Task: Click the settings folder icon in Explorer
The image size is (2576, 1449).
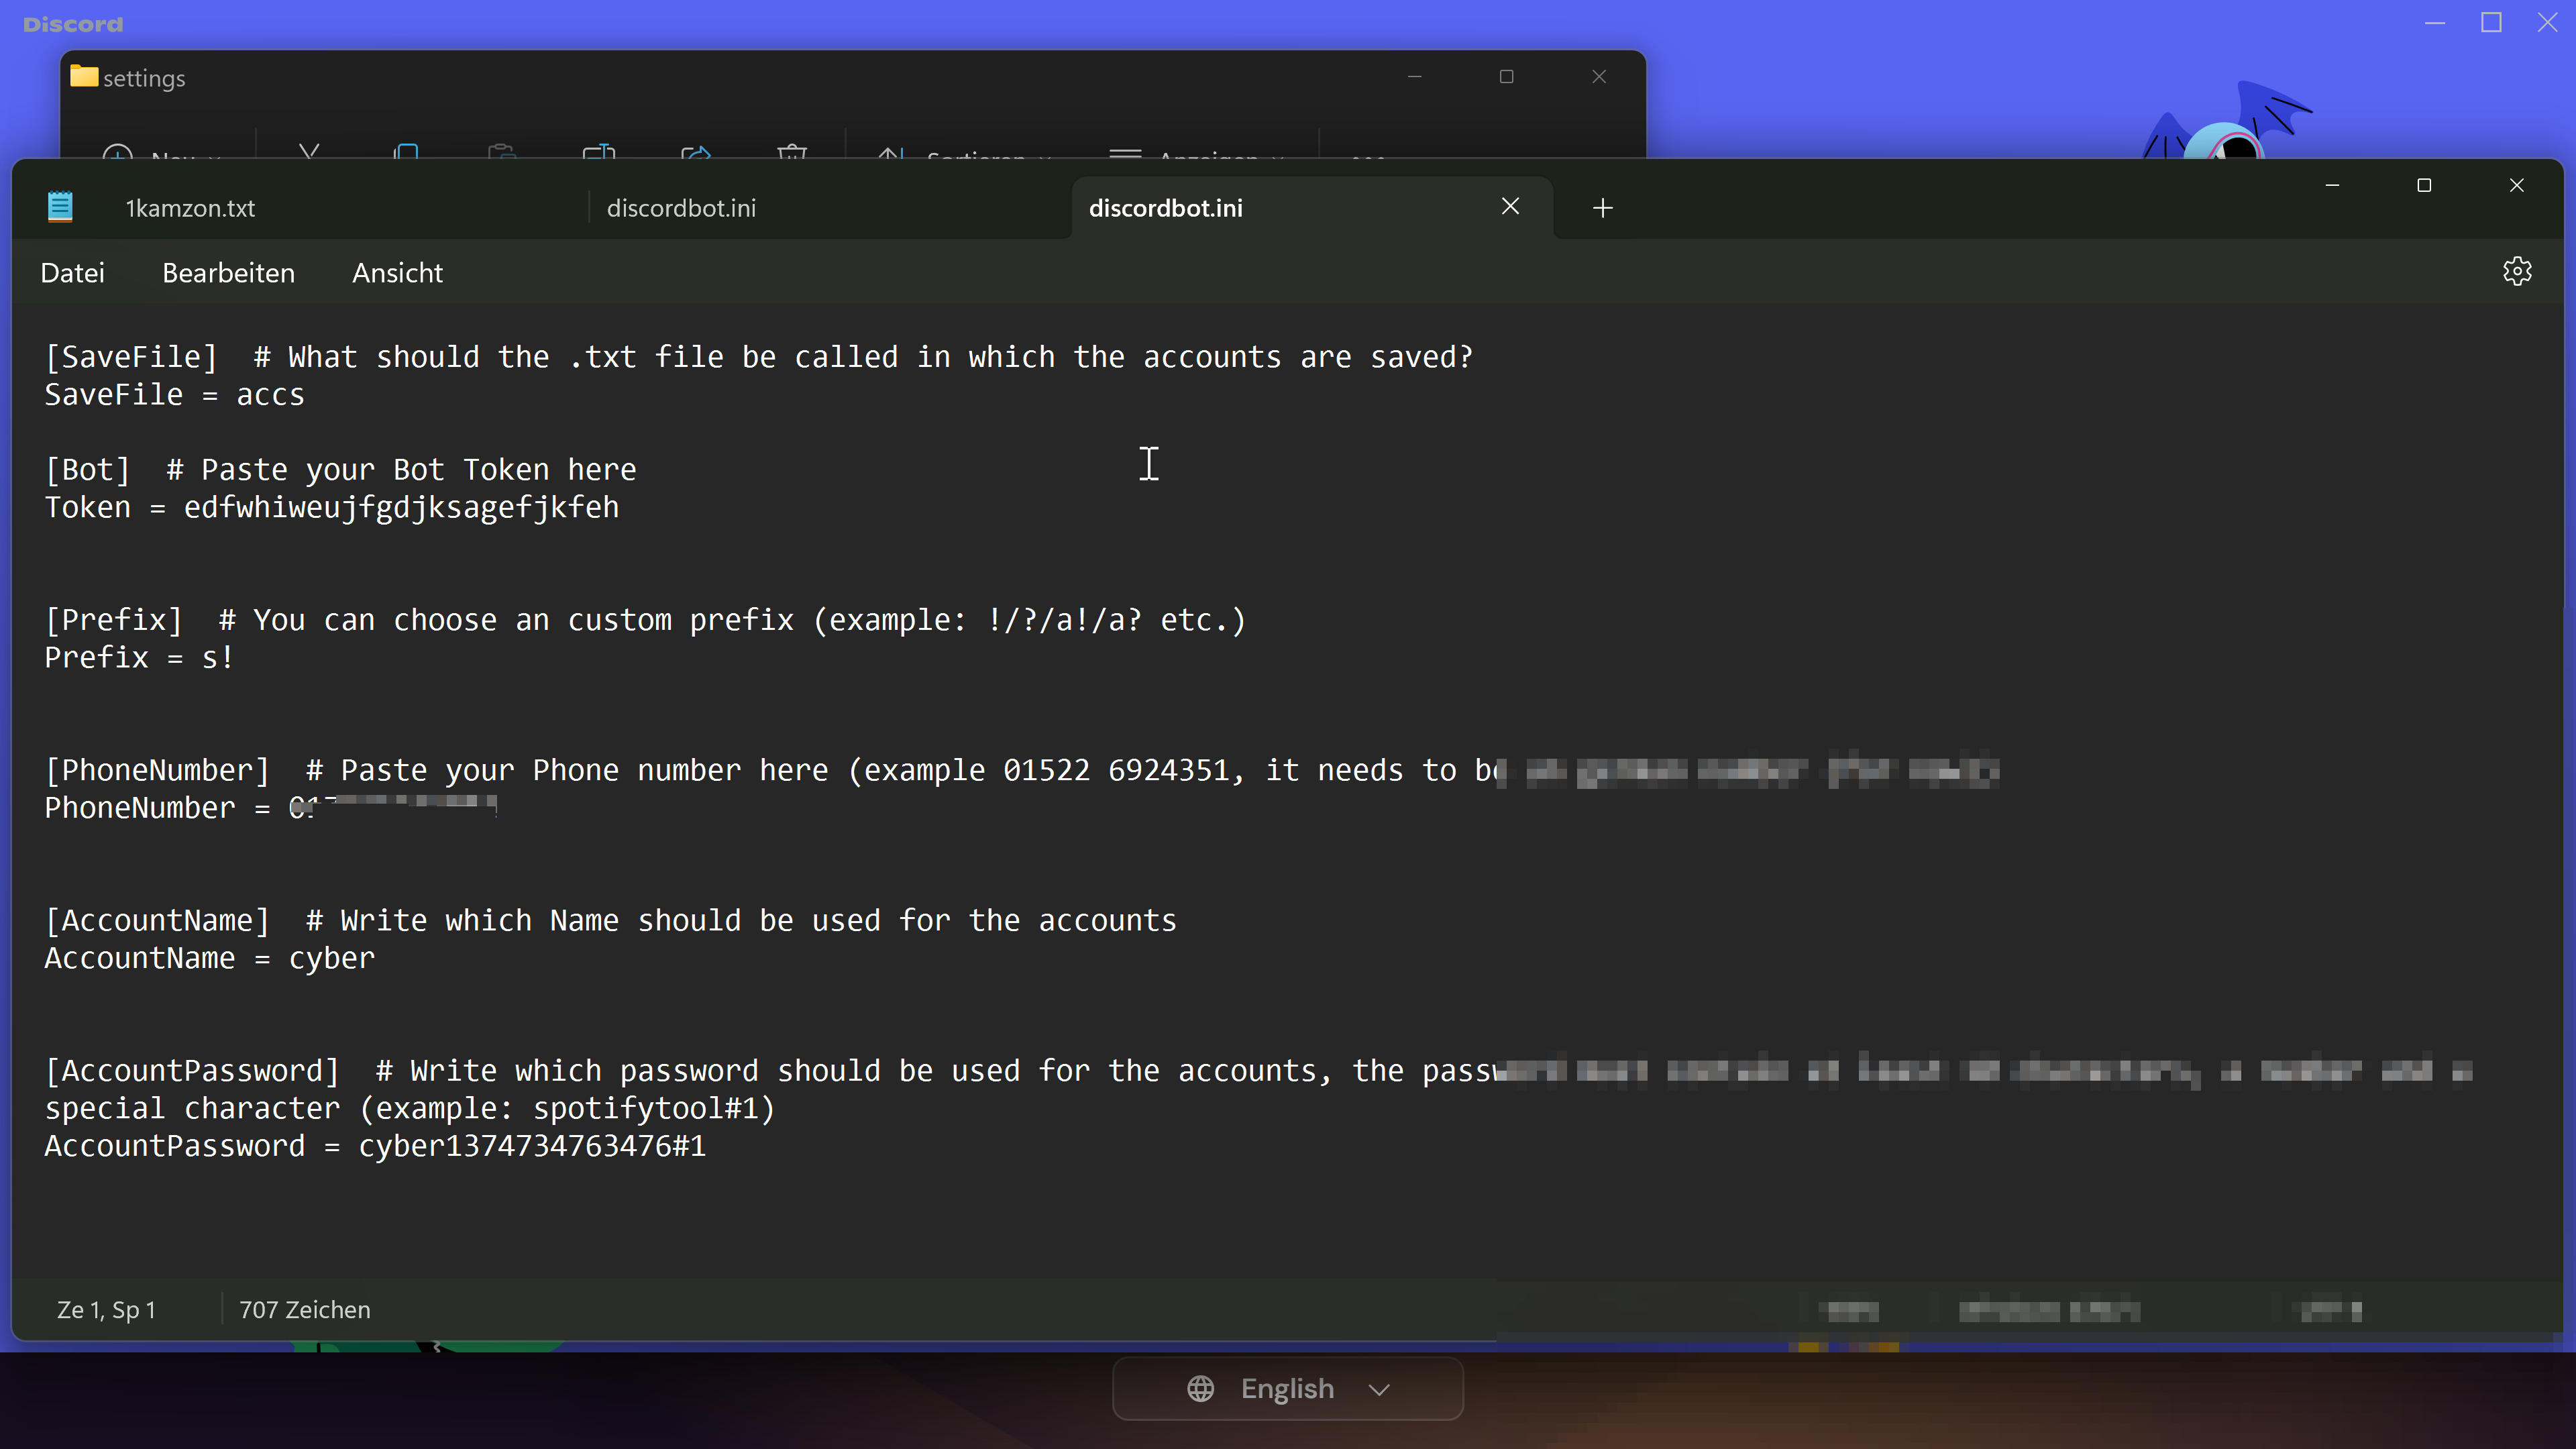Action: tap(84, 77)
